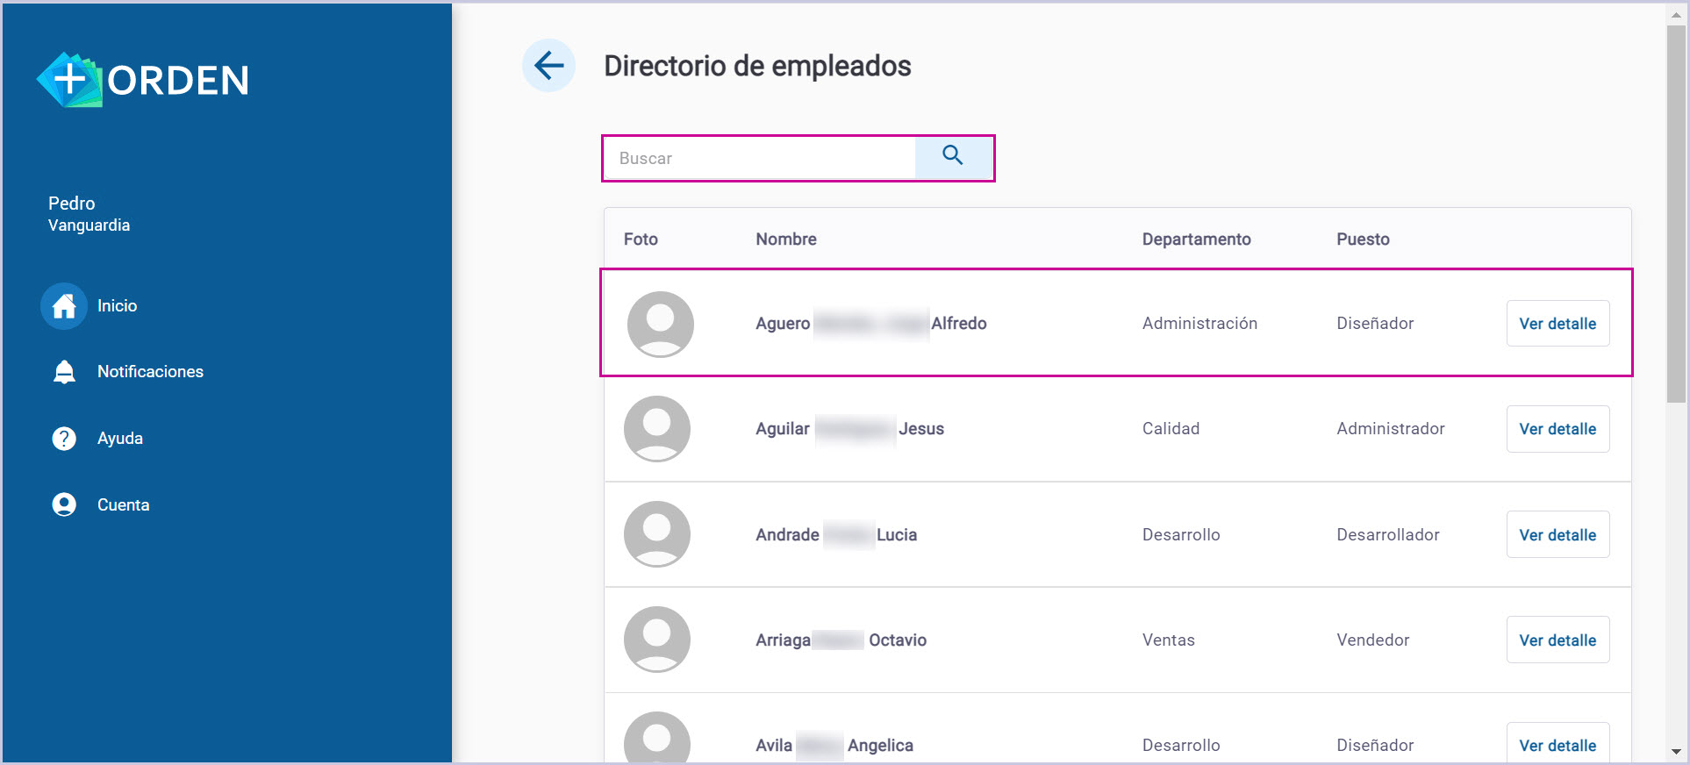1690x765 pixels.
Task: Open Ver detalle for Aguilar Jesus
Action: pyautogui.click(x=1558, y=429)
